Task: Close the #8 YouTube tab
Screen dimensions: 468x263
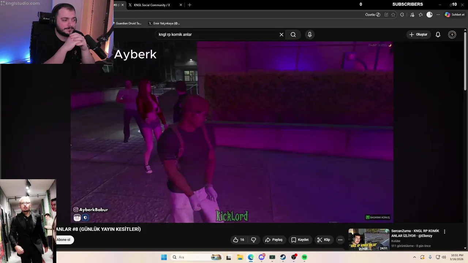Action: coord(122,5)
